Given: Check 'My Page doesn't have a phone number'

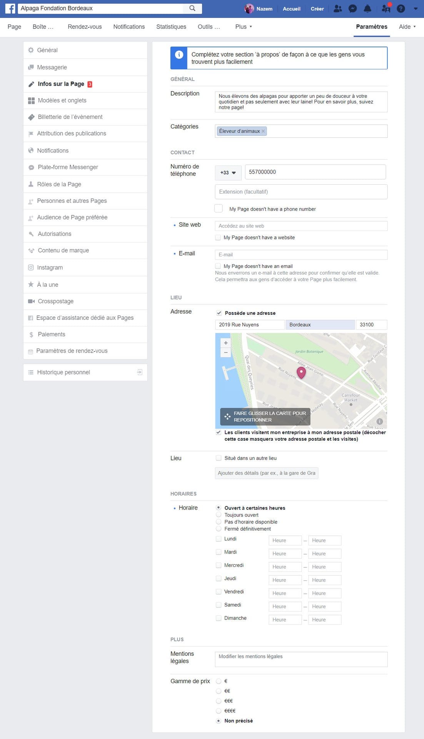Looking at the screenshot, I should pos(219,209).
